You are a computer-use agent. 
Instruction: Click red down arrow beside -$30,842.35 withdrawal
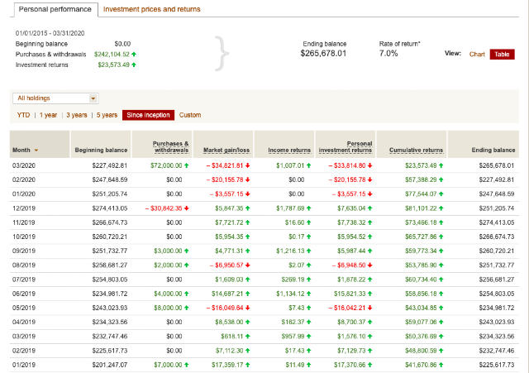click(187, 208)
